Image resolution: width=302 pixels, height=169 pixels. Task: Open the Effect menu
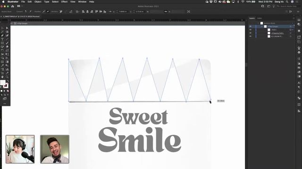tap(64, 2)
